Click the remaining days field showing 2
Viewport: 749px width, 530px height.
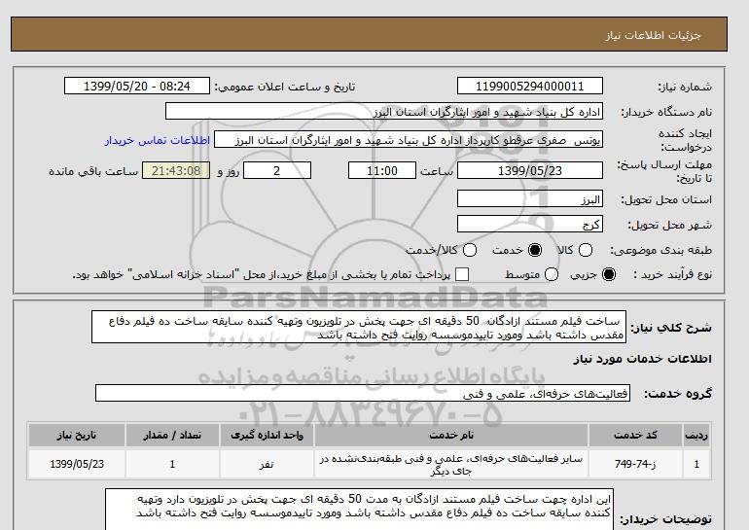[x=277, y=170]
